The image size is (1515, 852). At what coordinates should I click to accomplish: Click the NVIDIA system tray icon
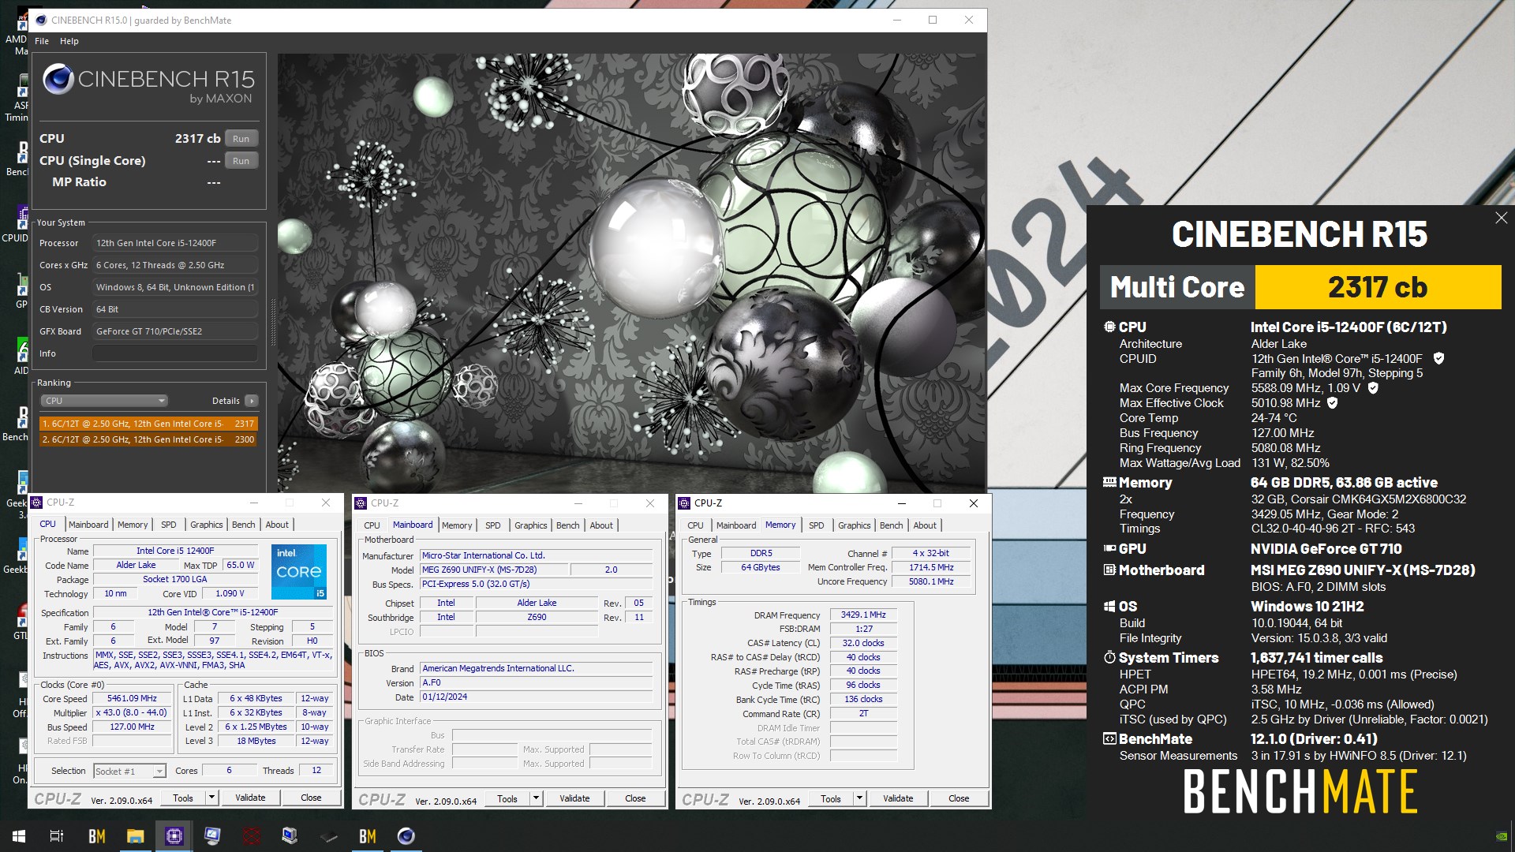coord(1501,836)
